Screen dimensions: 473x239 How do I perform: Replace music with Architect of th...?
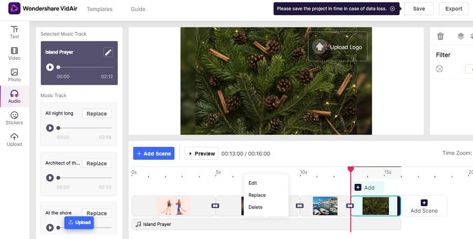coord(97,163)
